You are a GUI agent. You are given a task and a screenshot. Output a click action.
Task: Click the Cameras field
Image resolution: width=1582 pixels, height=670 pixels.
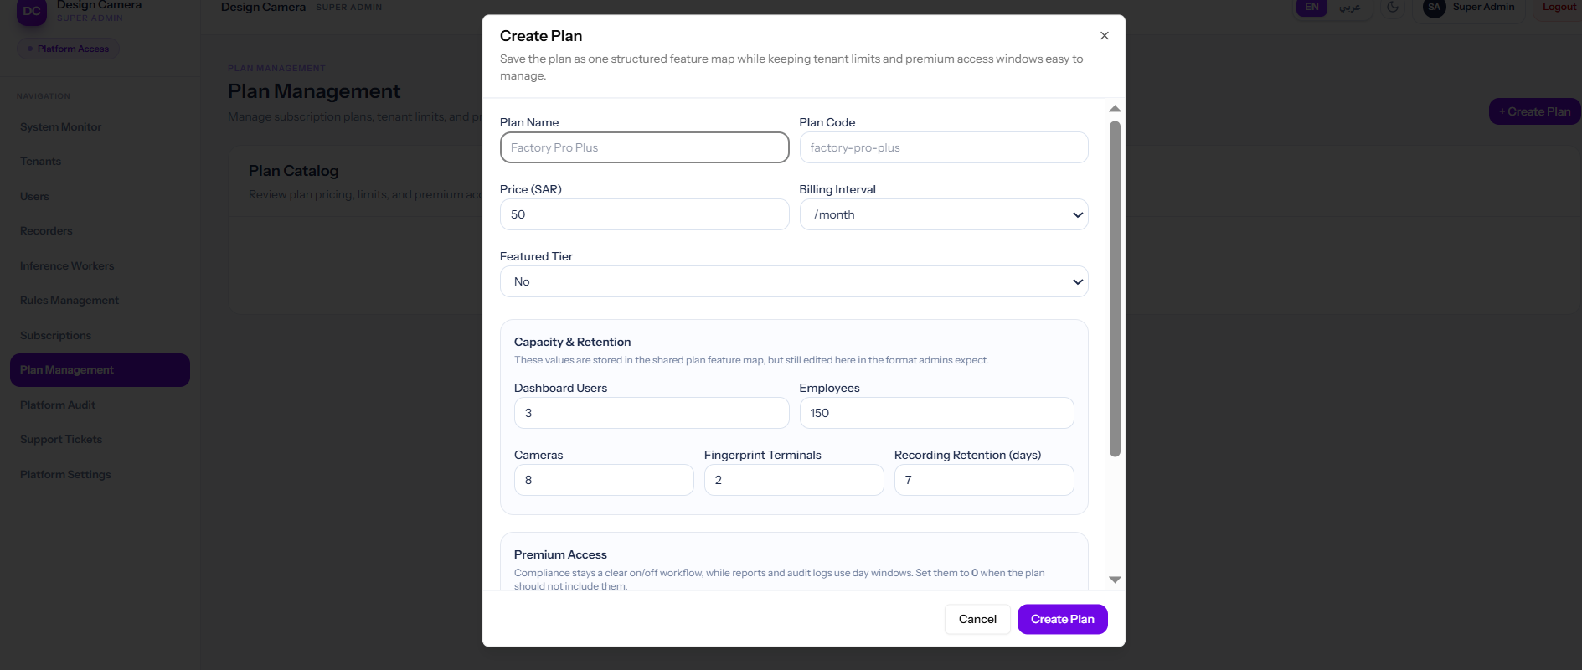pyautogui.click(x=604, y=480)
